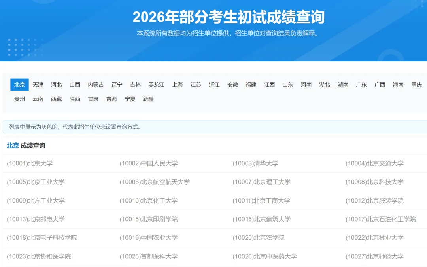The width and height of the screenshot is (427, 267).
Task: Open the 吉林 tab
Action: click(135, 85)
